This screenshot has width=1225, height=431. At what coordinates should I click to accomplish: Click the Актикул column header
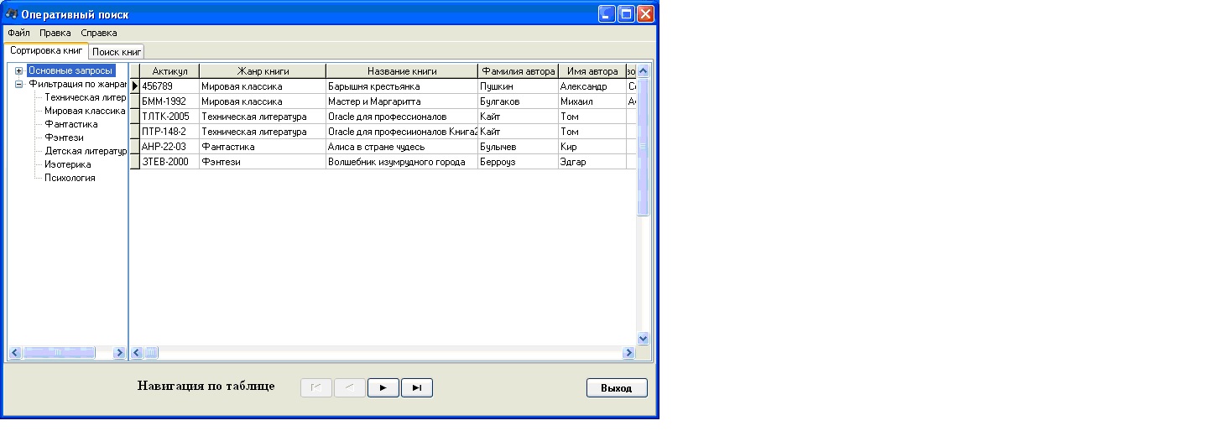click(169, 71)
